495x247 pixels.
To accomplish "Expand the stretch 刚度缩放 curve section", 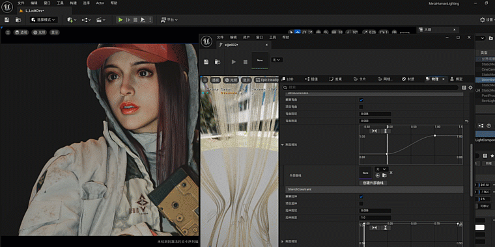I will pos(282,241).
